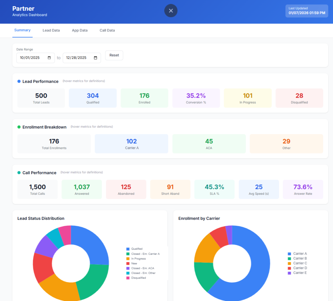This screenshot has height=301, width=333.
Task: Select the Answered 1,037 card
Action: click(x=82, y=189)
